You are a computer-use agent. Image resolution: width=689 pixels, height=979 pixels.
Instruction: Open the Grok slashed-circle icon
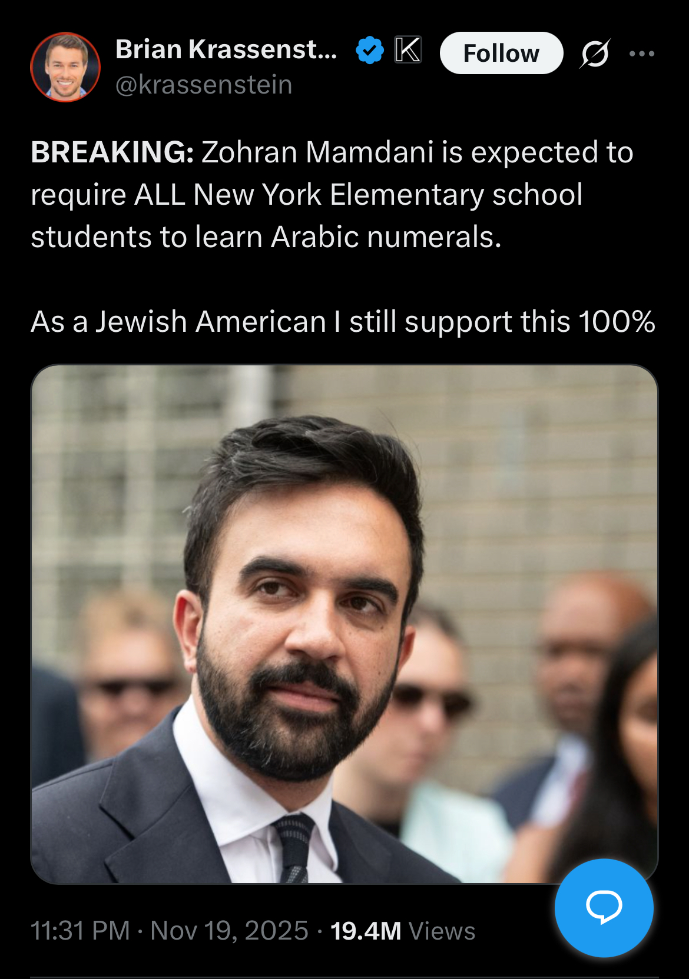click(x=595, y=54)
